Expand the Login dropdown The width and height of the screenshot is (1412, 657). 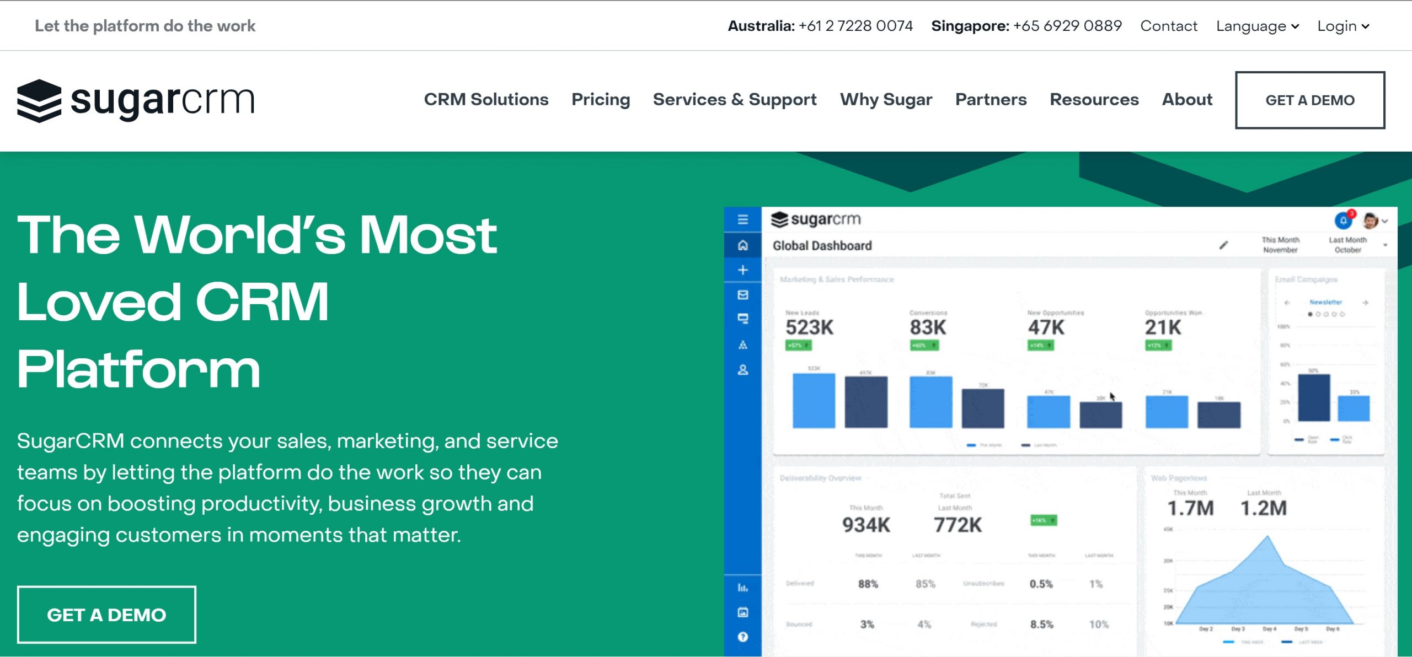point(1343,26)
